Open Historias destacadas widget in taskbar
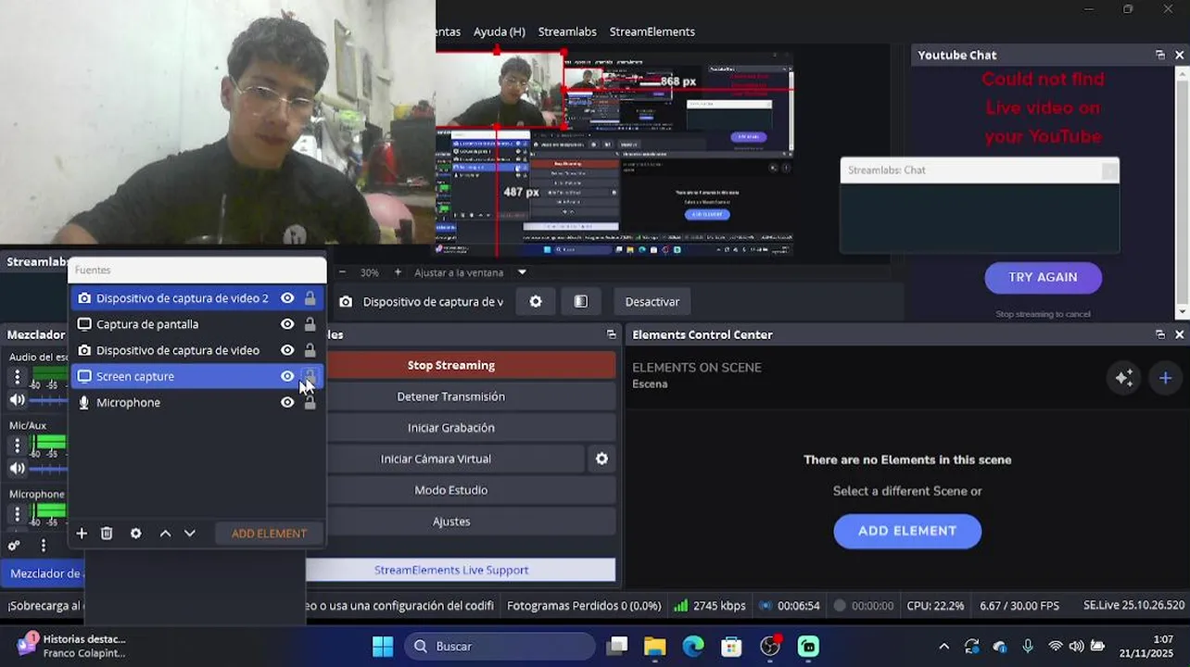The height and width of the screenshot is (667, 1190). pyautogui.click(x=70, y=646)
